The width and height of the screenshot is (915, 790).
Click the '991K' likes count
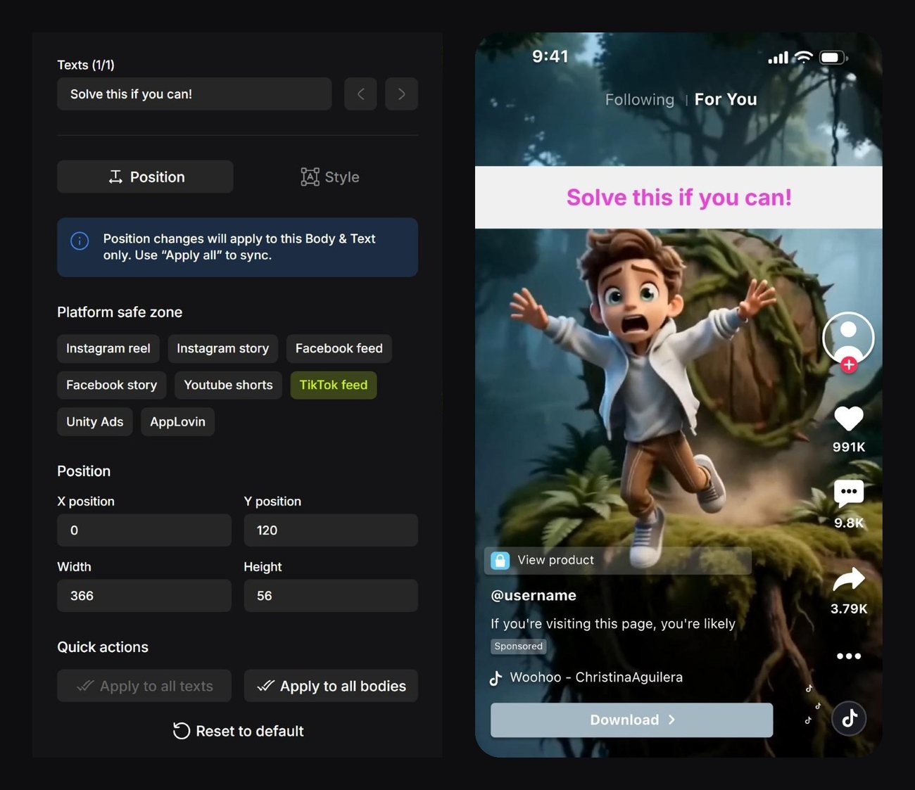849,447
